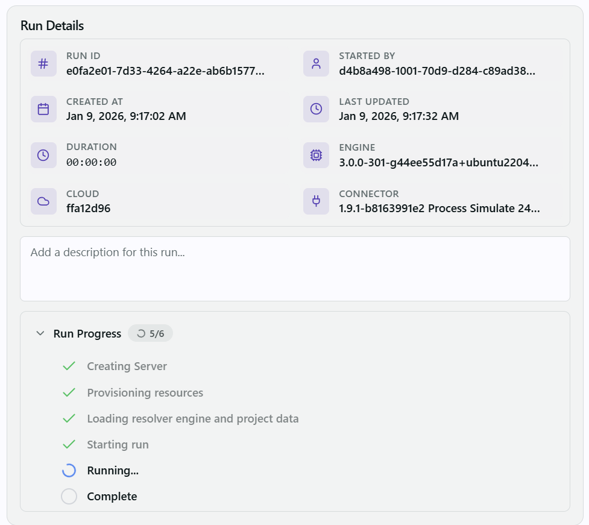Click the Loading resolver engine step
589x525 pixels.
[x=192, y=418]
